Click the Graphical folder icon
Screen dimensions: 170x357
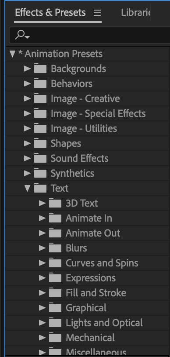(55, 308)
